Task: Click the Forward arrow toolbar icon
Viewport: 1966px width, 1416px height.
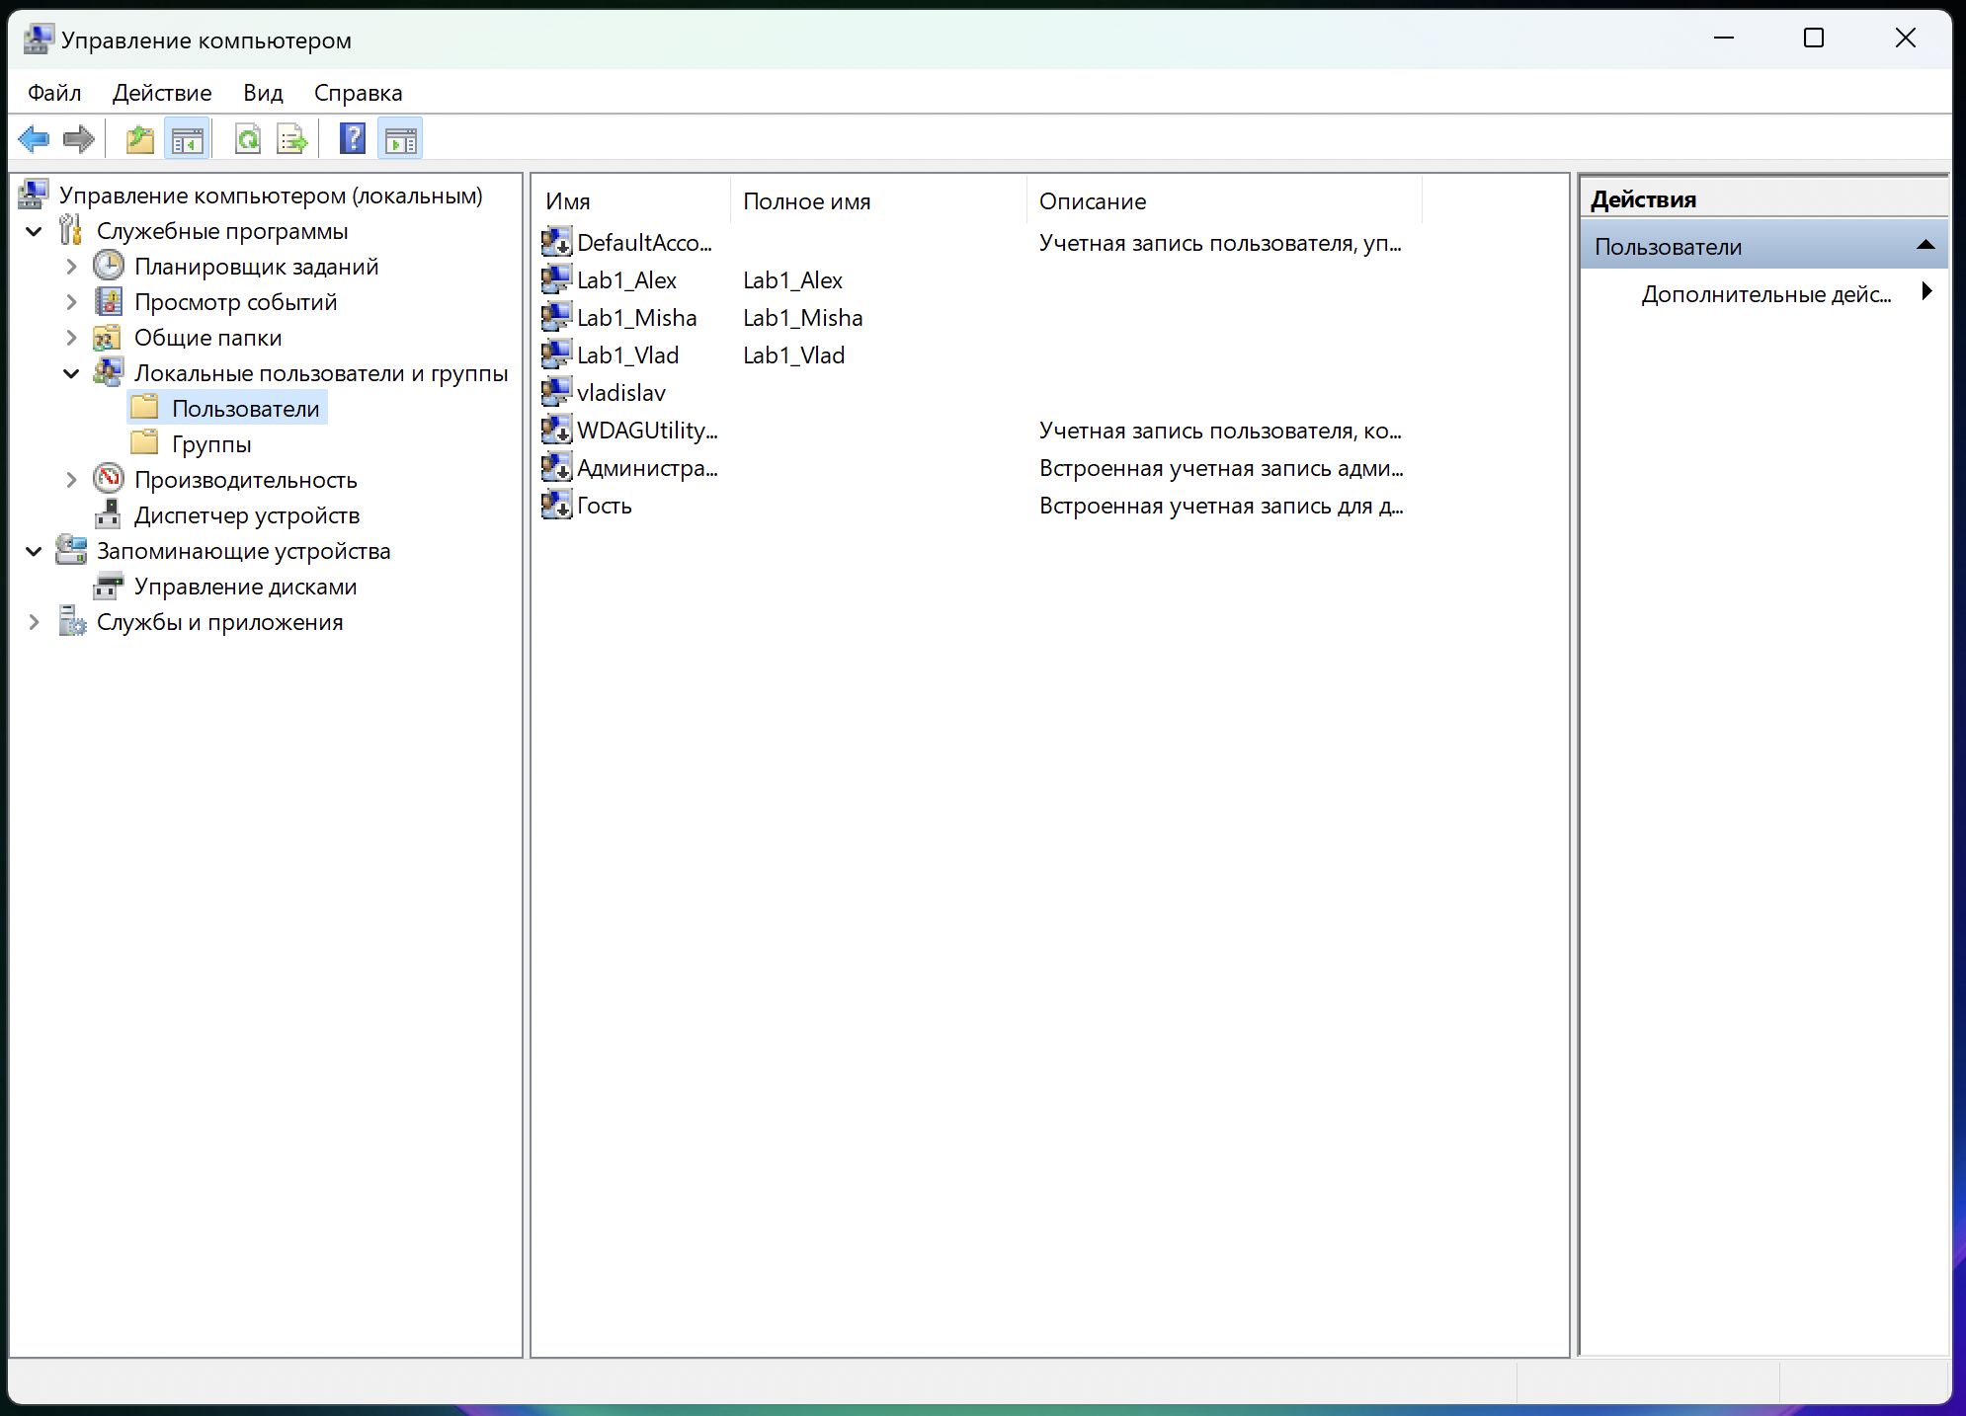Action: [x=79, y=139]
